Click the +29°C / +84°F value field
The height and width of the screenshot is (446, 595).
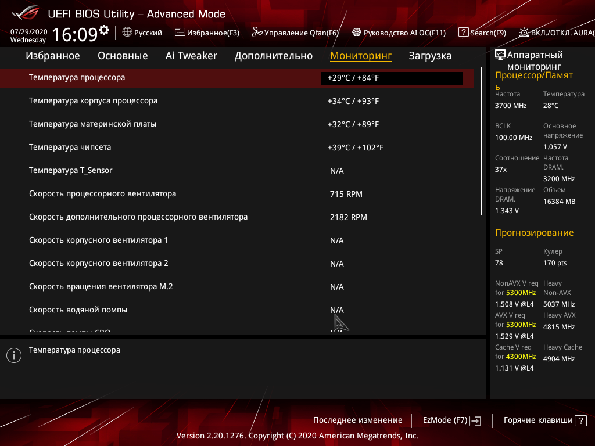tap(392, 78)
